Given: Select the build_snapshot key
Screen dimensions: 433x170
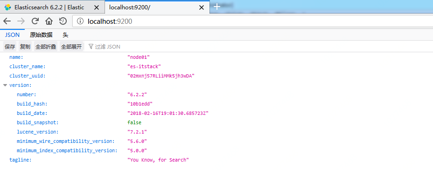Looking at the screenshot, I should tap(37, 122).
